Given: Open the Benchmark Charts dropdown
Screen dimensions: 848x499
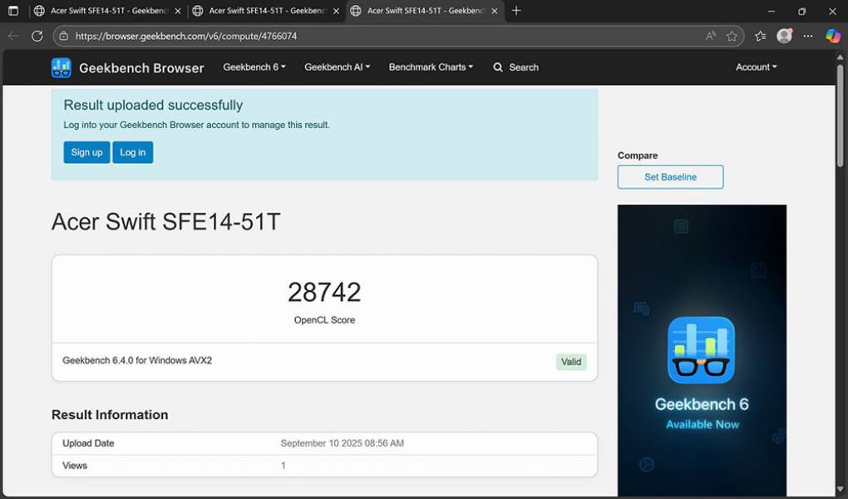Looking at the screenshot, I should [x=431, y=67].
